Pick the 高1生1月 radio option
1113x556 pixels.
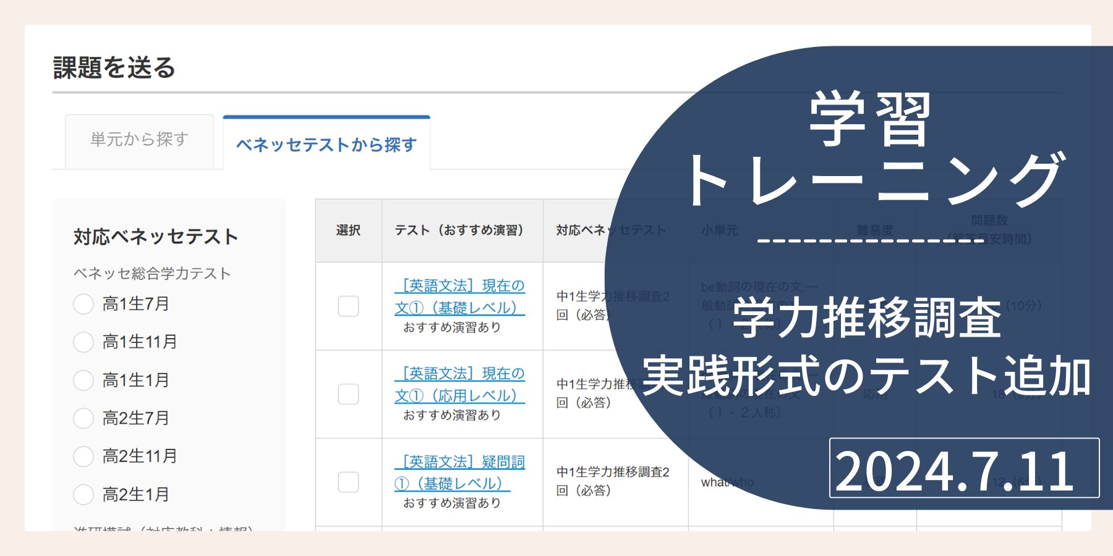83,380
